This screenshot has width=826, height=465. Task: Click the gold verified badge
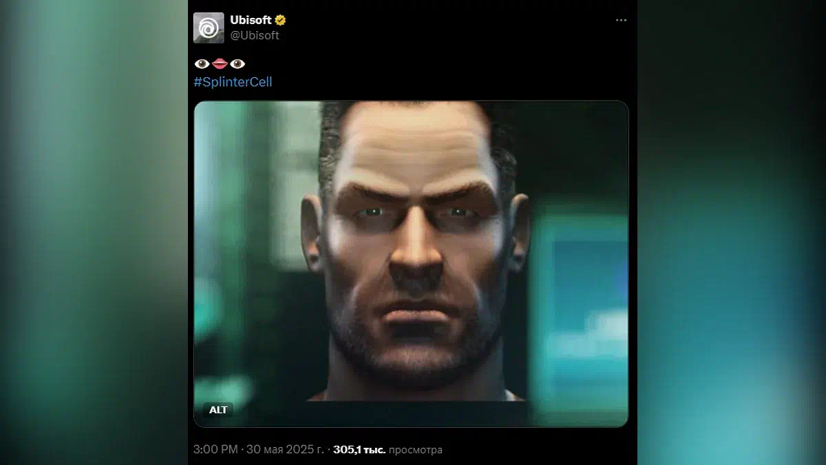coord(281,20)
